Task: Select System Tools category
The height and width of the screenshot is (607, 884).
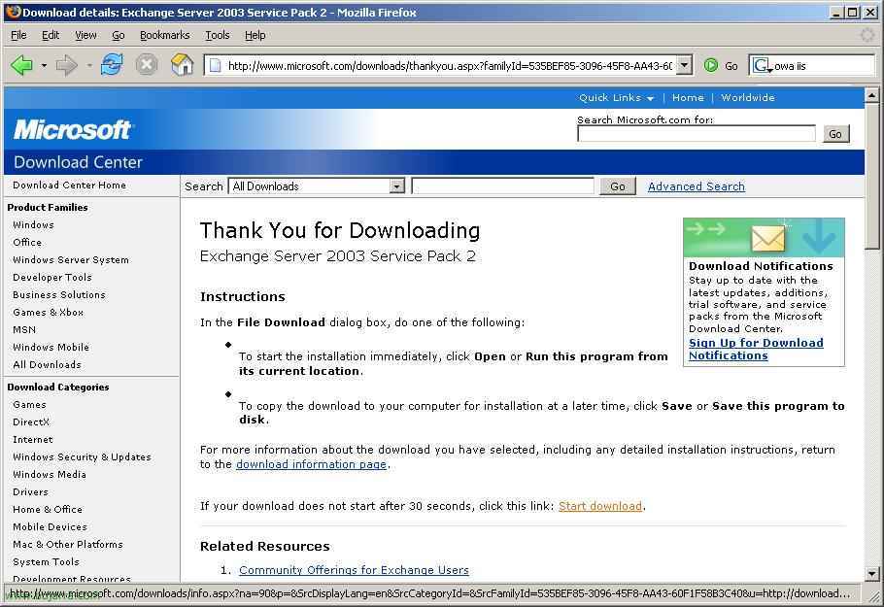Action: tap(46, 561)
